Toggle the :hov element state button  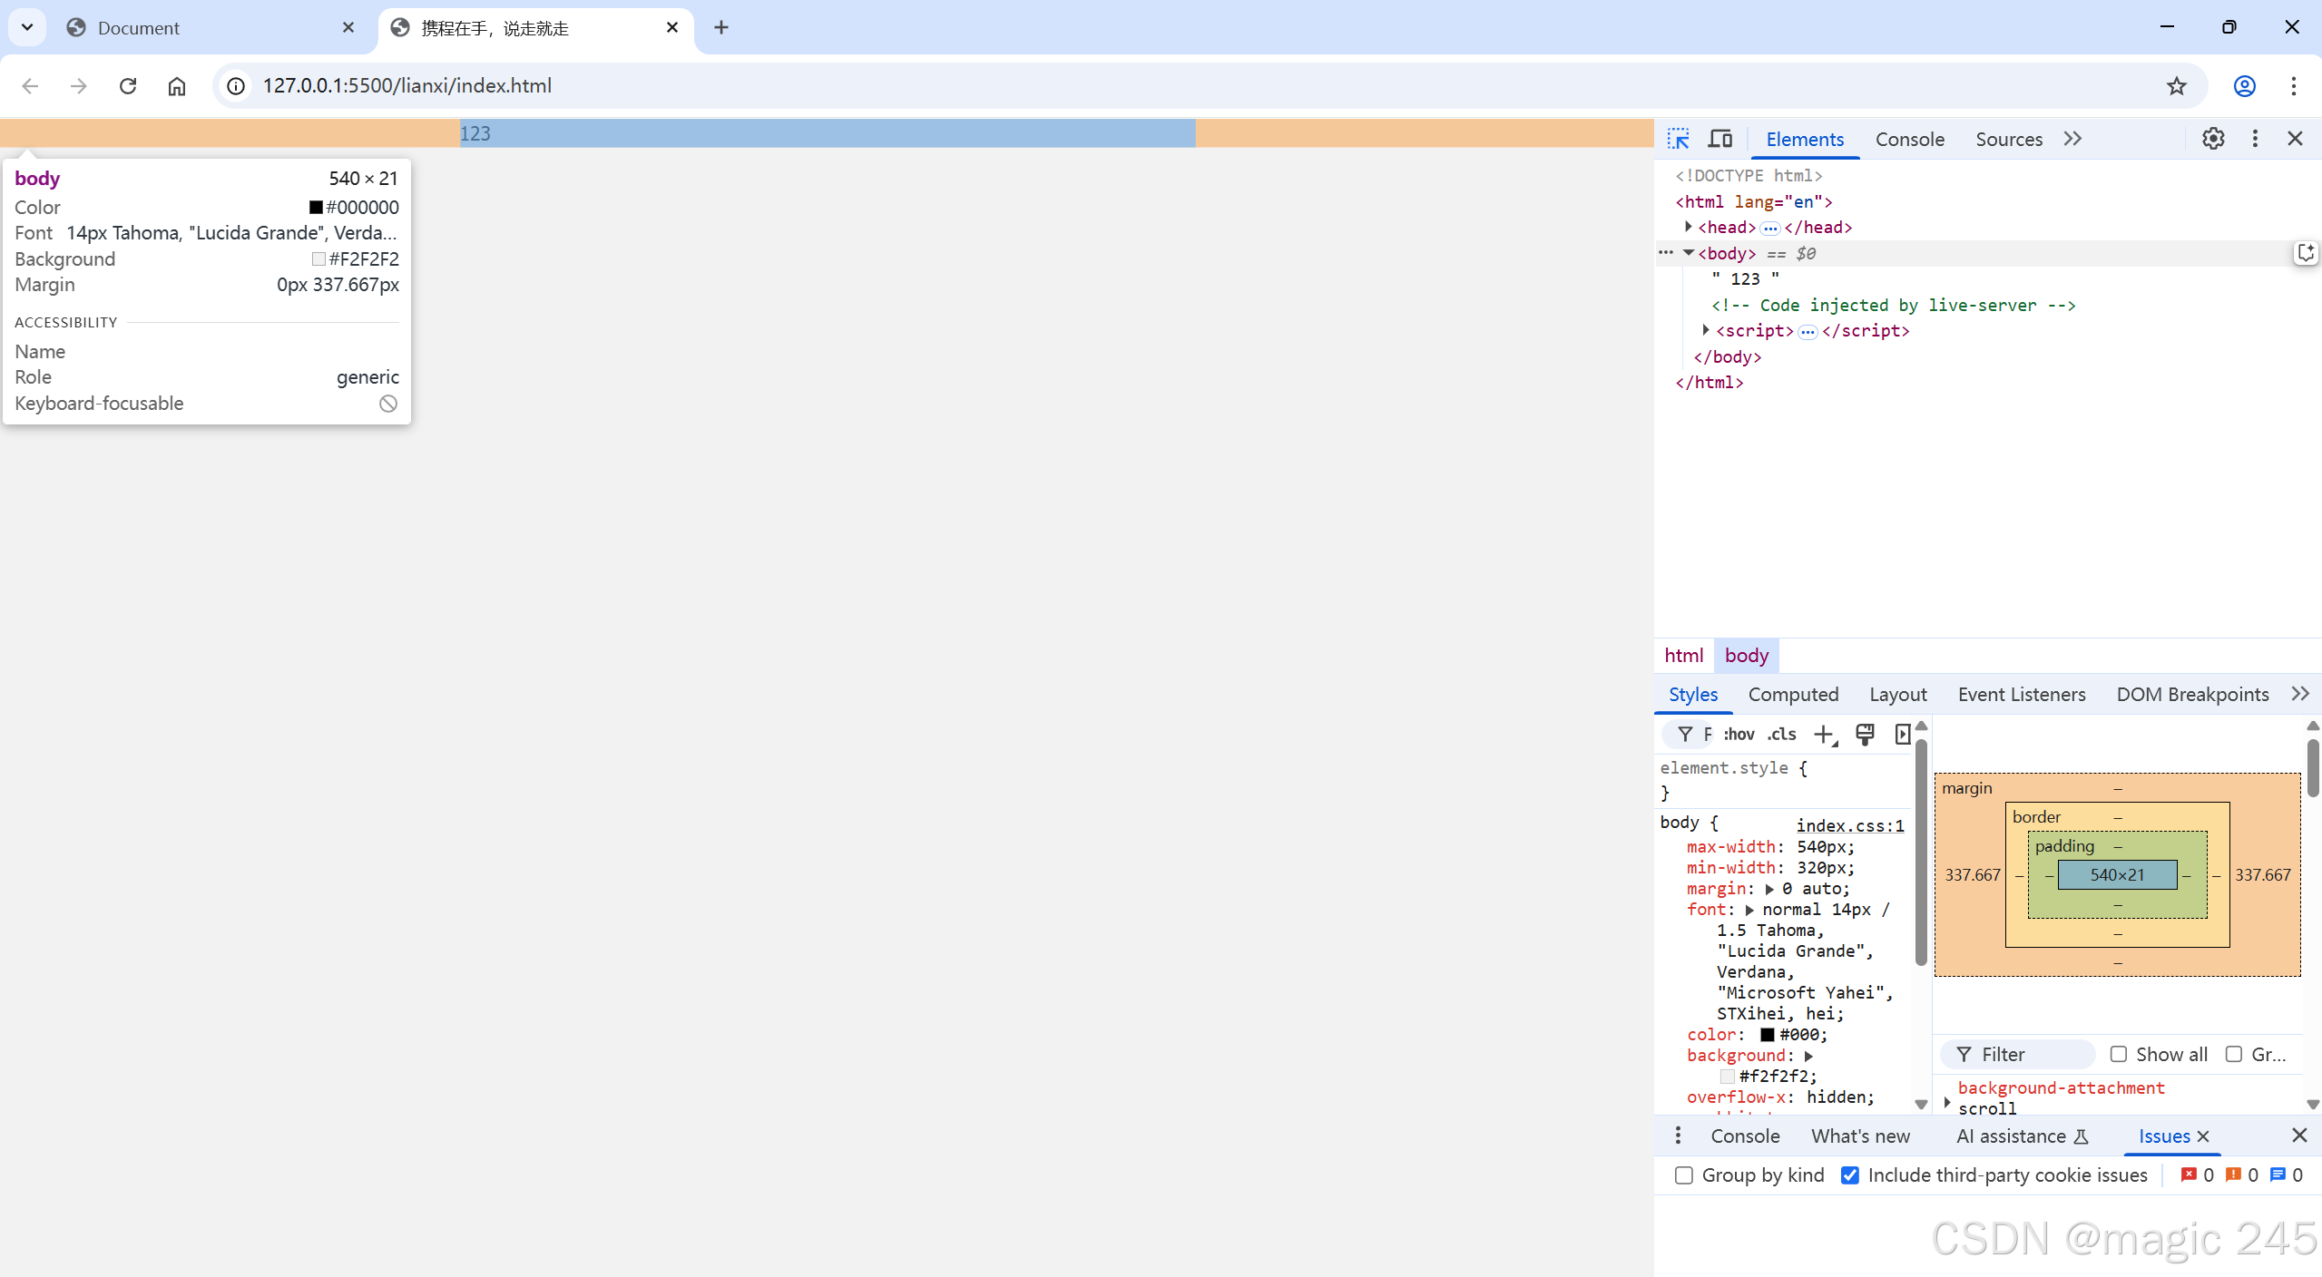click(x=1739, y=735)
